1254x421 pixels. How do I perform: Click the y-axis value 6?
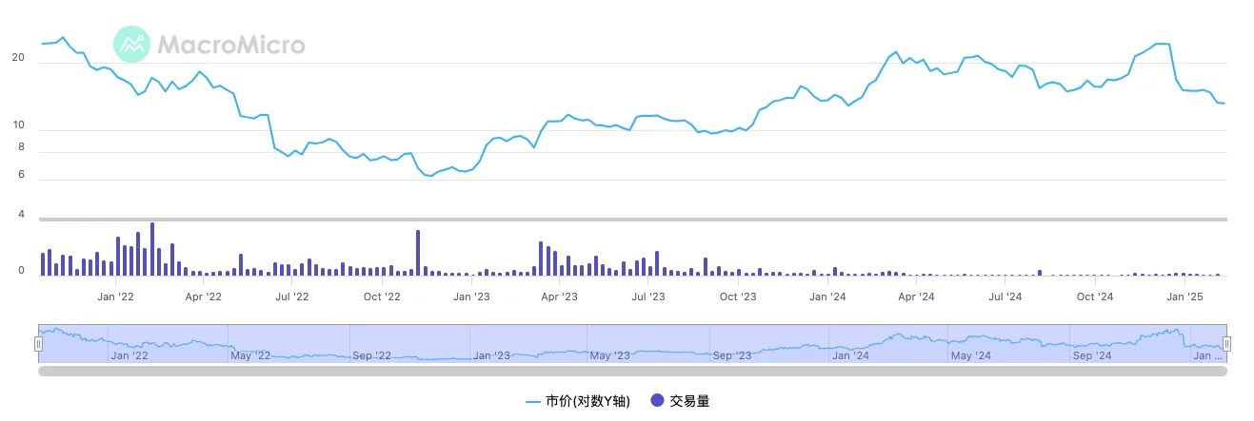tap(20, 175)
